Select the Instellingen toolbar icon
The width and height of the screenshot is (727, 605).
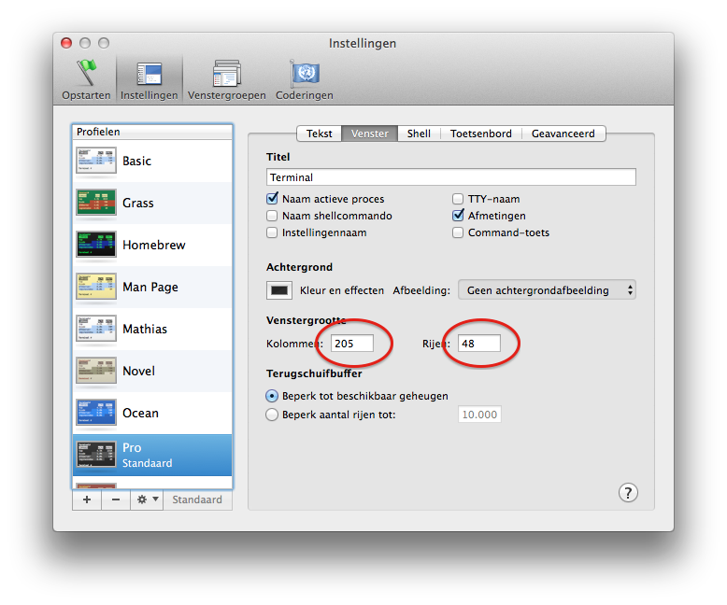(149, 74)
